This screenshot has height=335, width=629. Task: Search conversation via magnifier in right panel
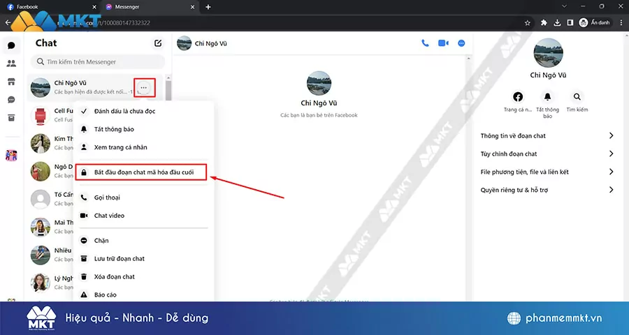577,96
